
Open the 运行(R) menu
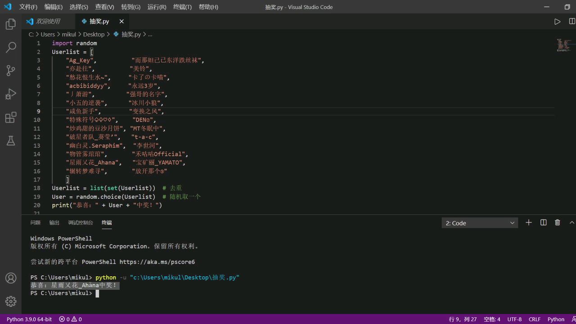pyautogui.click(x=157, y=7)
